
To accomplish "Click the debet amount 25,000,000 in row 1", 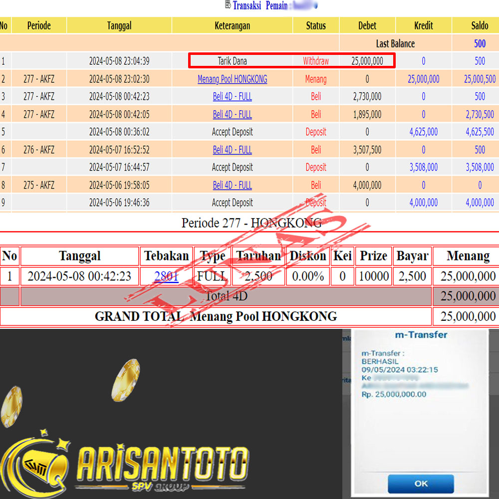I will pos(367,61).
